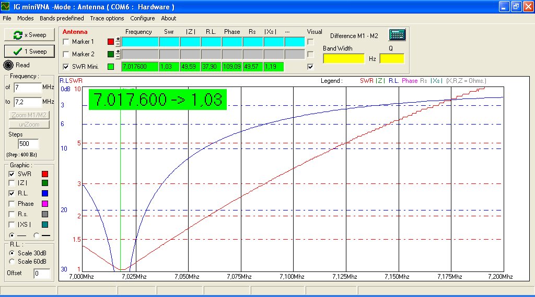
Task: Open the About menu
Action: coord(169,18)
